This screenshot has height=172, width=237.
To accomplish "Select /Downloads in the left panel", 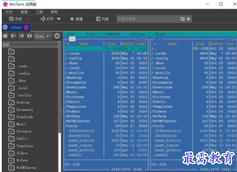I will pyautogui.click(x=106, y=87).
